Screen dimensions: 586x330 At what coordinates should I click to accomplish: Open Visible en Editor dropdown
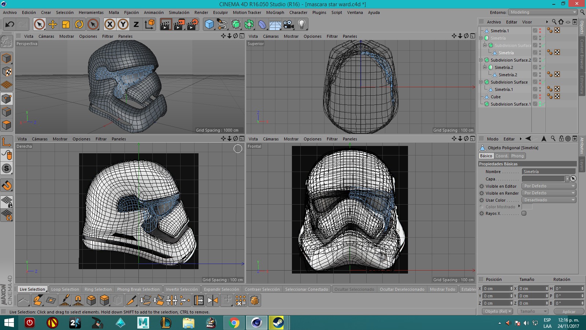pyautogui.click(x=549, y=186)
